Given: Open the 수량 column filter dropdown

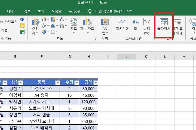Looking at the screenshot, I should (76, 83).
